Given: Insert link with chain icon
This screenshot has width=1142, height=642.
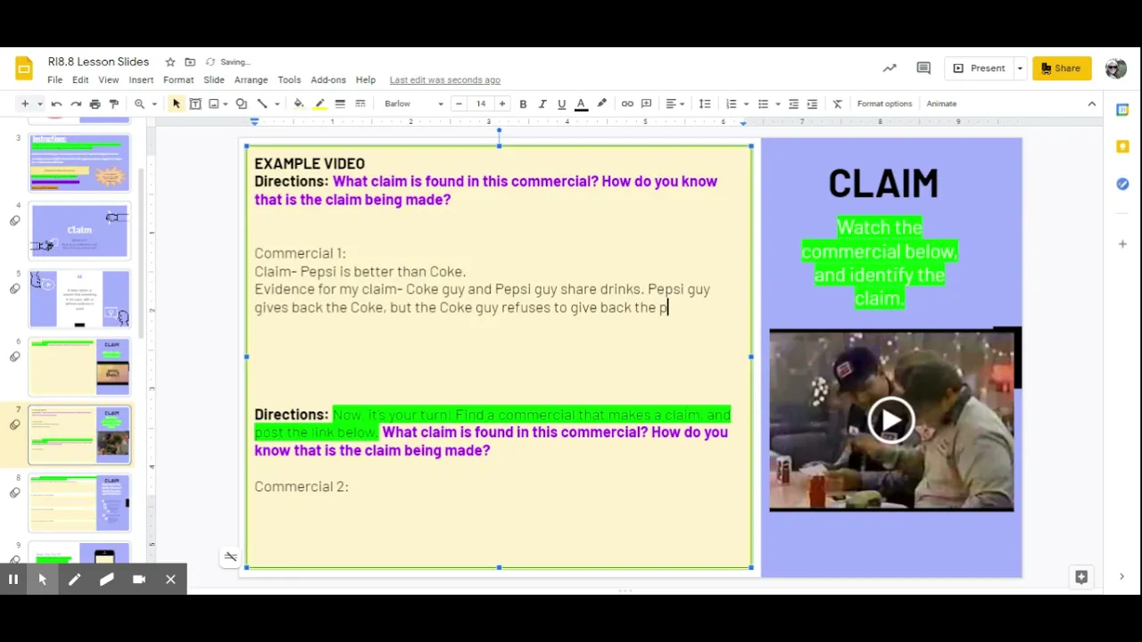Looking at the screenshot, I should (x=627, y=104).
